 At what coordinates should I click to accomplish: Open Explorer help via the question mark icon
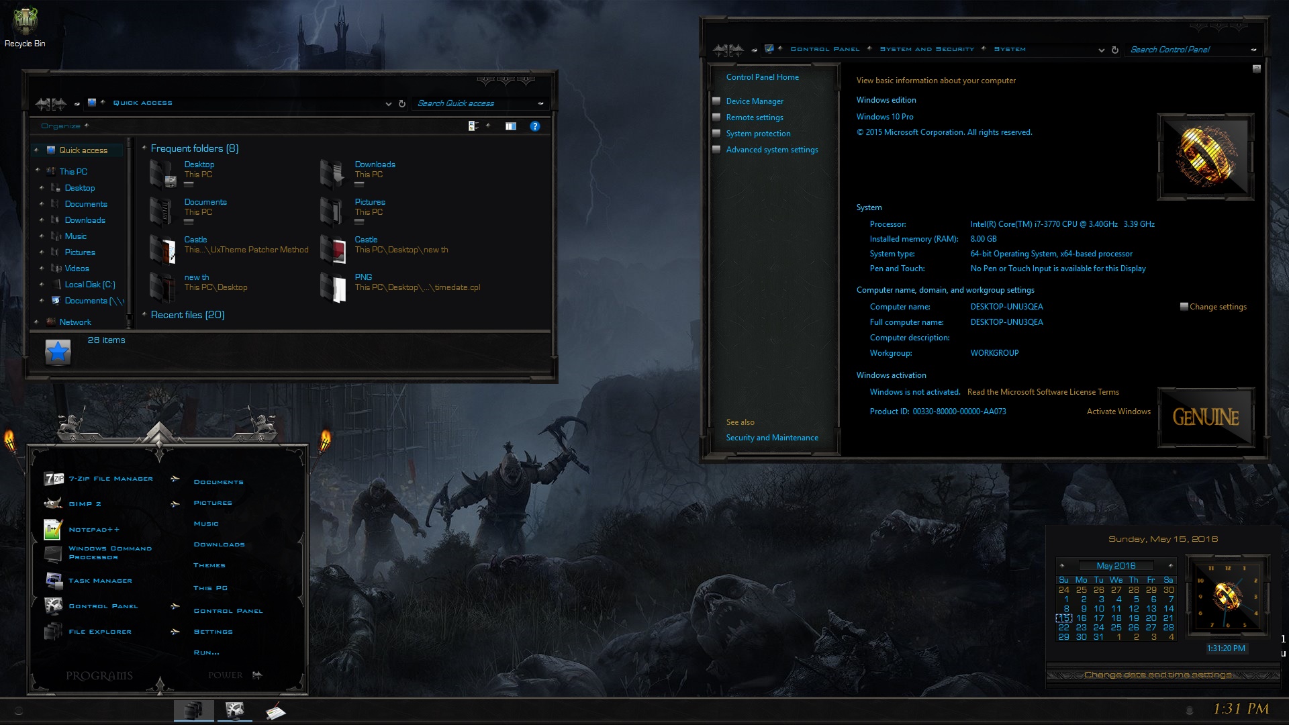click(535, 126)
